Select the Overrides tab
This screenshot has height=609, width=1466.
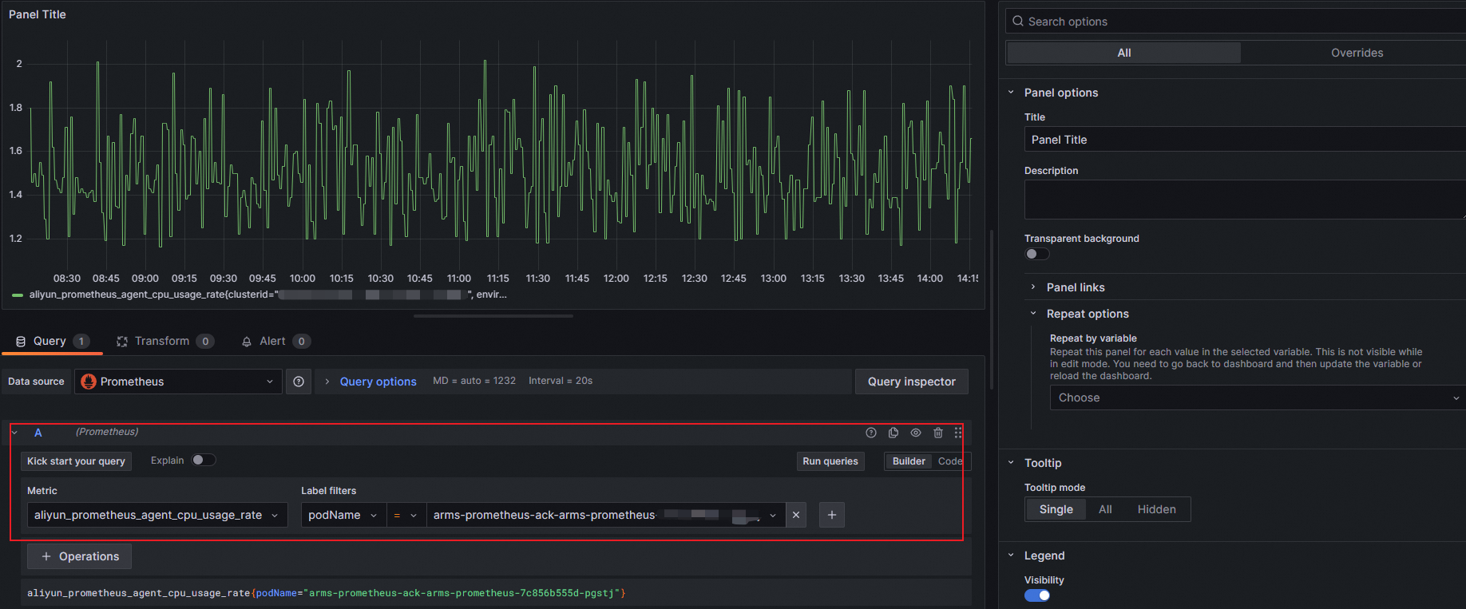pos(1357,53)
